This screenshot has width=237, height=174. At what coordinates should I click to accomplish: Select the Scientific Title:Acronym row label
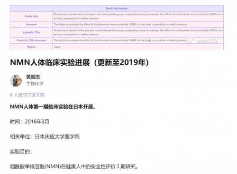pos(31,40)
